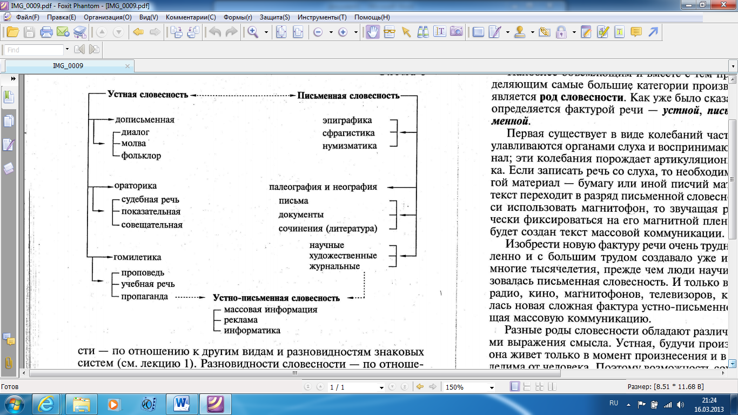Open the page number 1 / 1 dropdown
The width and height of the screenshot is (738, 415).
click(381, 387)
